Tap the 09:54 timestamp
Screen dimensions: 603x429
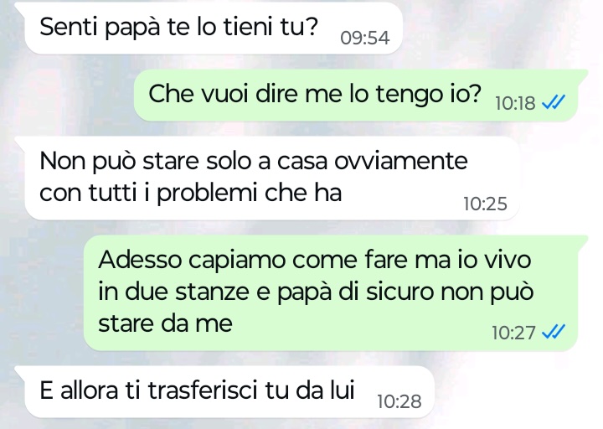pyautogui.click(x=365, y=38)
